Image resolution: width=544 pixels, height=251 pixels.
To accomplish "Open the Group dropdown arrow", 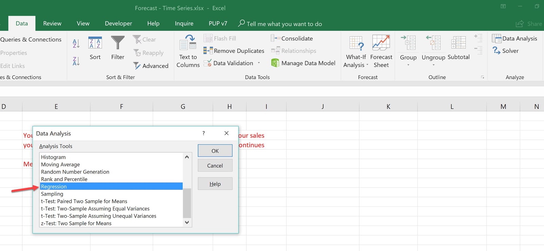I will tap(408, 65).
